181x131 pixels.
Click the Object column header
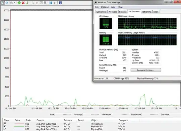(94, 120)
